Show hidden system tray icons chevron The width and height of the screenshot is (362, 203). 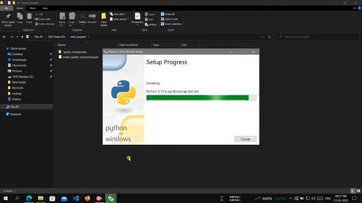coord(291,198)
